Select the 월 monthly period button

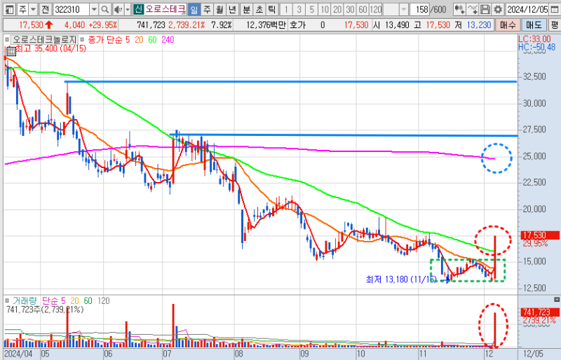coord(219,9)
